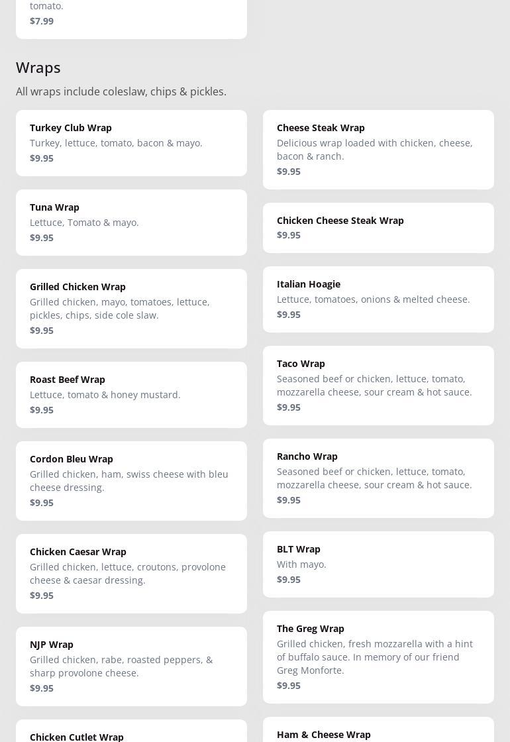Select the Tuna Wrap menu card
Image resolution: width=510 pixels, height=742 pixels.
131,222
